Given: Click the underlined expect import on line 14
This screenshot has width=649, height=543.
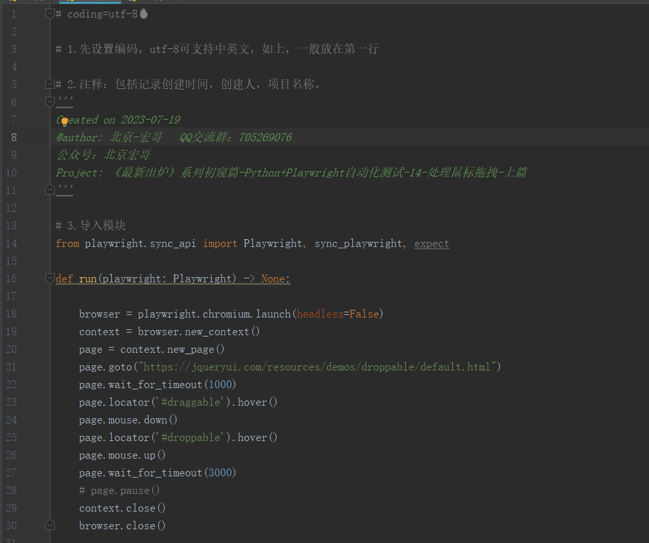Looking at the screenshot, I should (x=431, y=243).
